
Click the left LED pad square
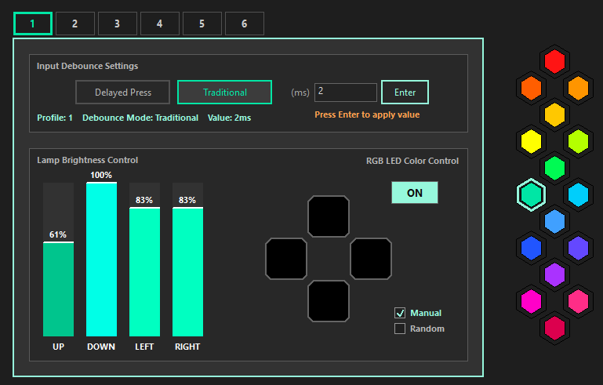[286, 259]
